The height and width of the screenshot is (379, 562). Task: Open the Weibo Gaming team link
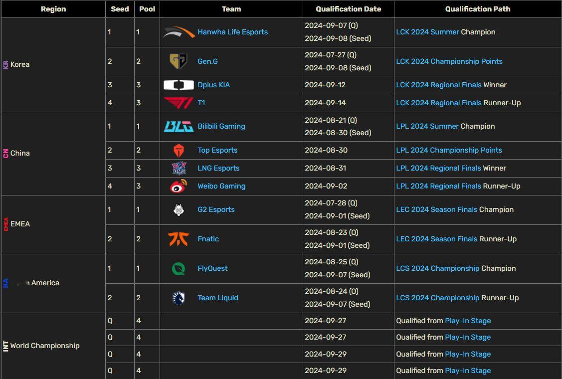tap(221, 186)
